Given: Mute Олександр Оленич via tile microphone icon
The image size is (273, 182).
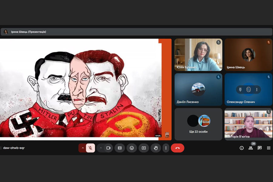Looking at the screenshot, I should (248, 89).
